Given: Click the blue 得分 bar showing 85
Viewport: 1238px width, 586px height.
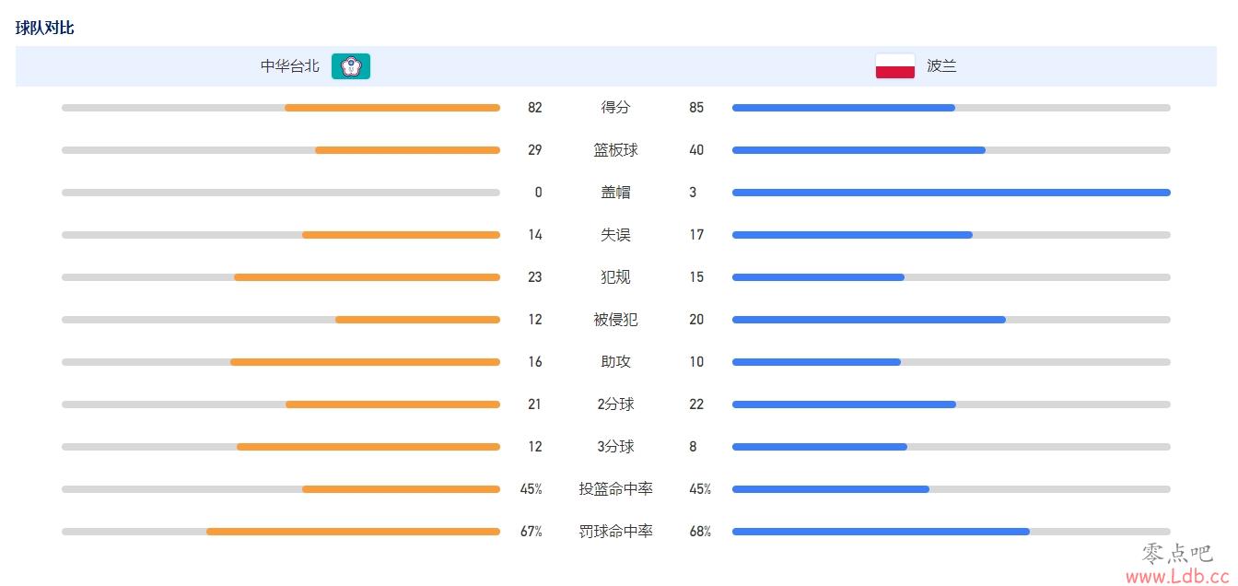Looking at the screenshot, I should (844, 108).
